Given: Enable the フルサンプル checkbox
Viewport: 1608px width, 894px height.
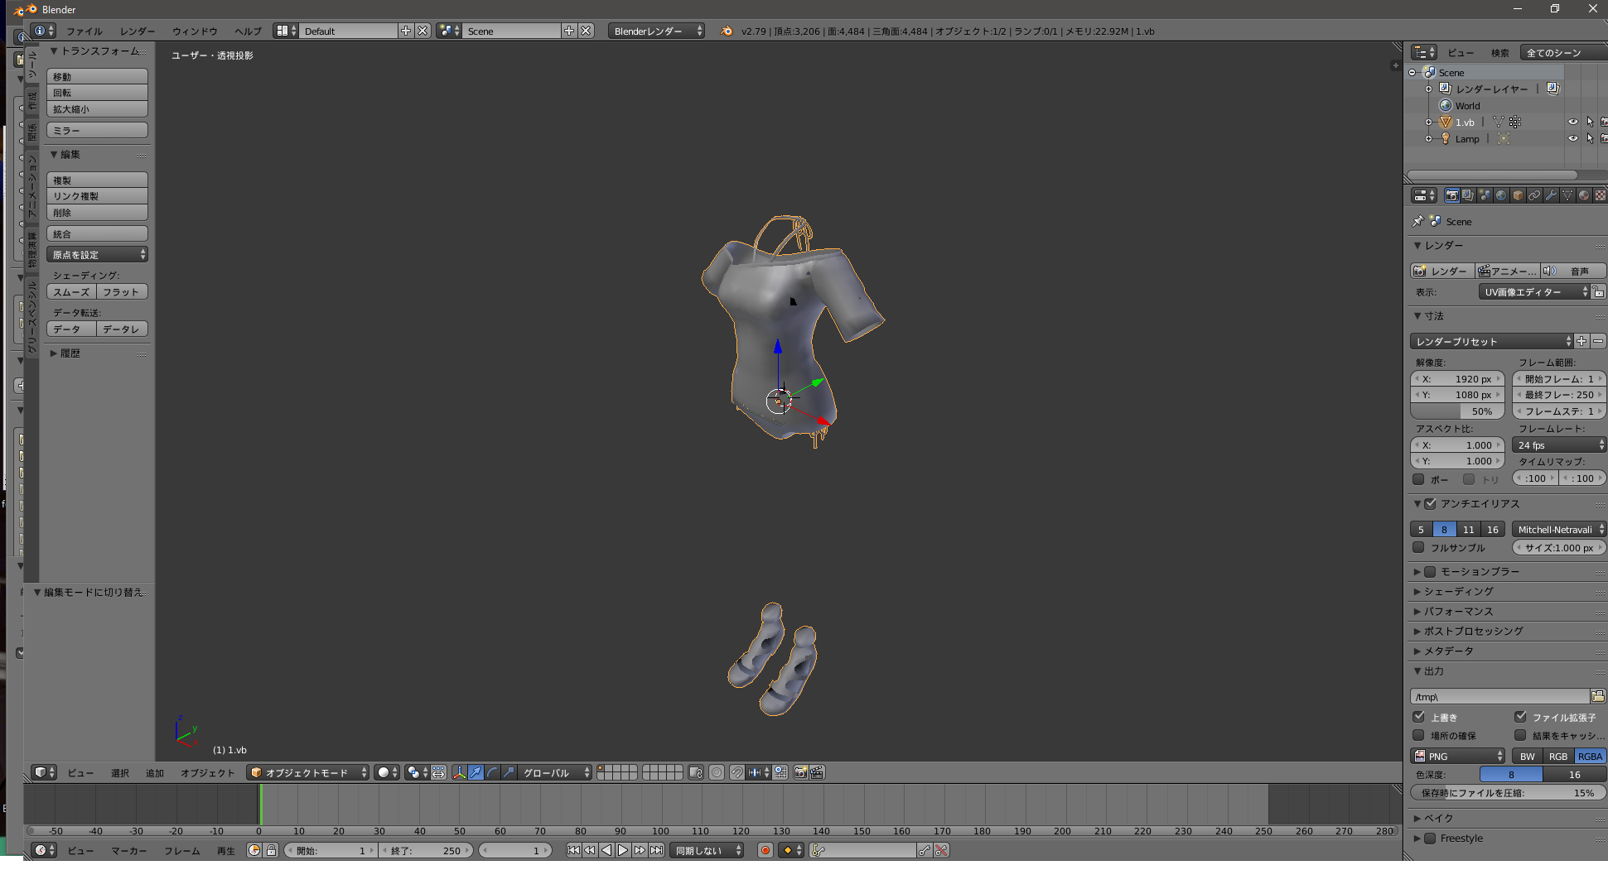Looking at the screenshot, I should pyautogui.click(x=1418, y=547).
